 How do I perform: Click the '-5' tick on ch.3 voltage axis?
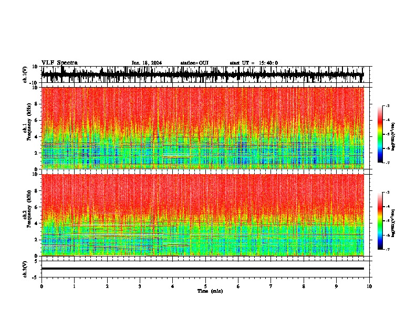pyautogui.click(x=36, y=277)
